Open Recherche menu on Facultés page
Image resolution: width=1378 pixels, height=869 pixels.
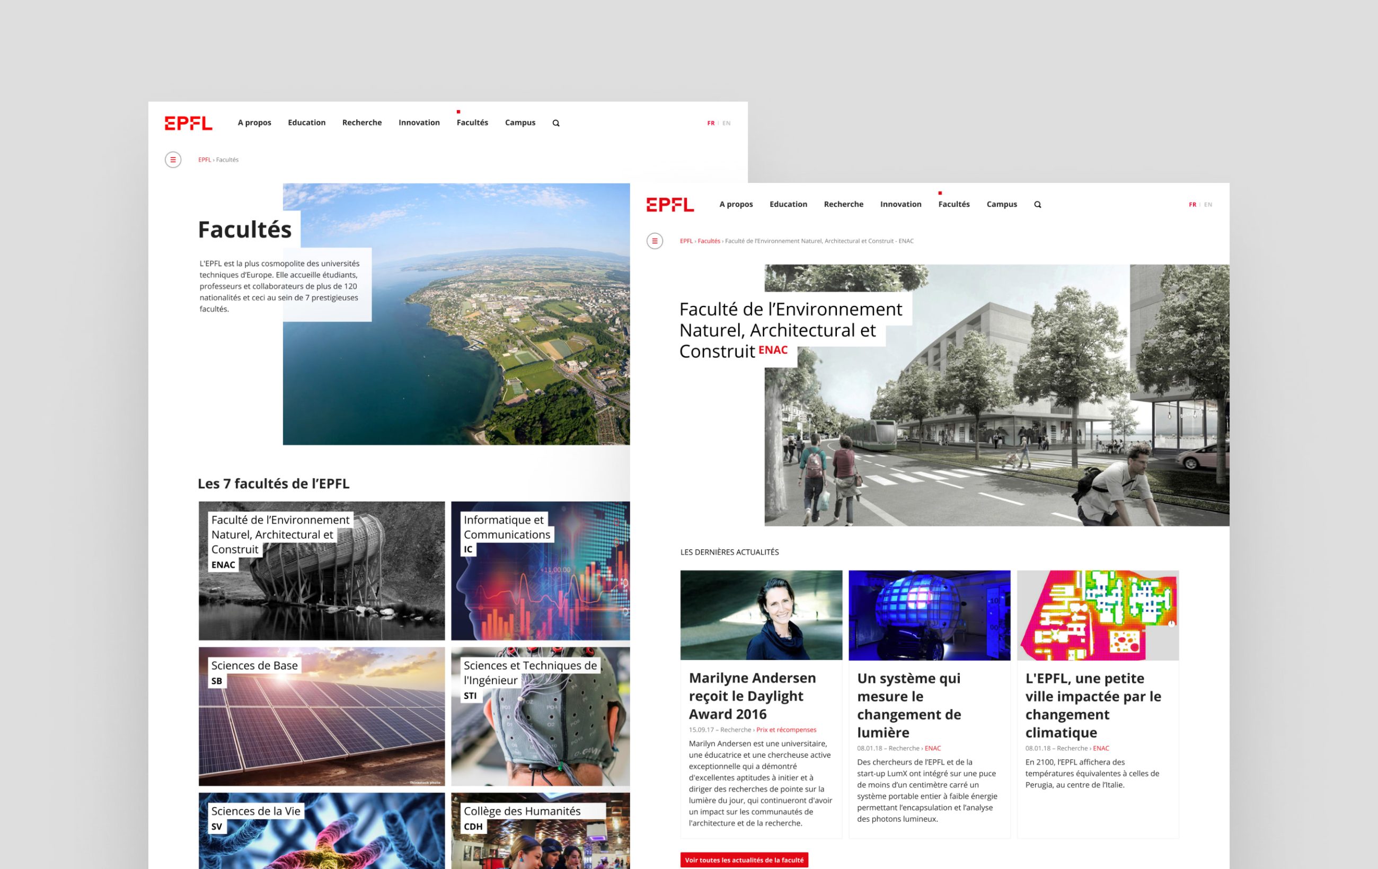tap(361, 122)
